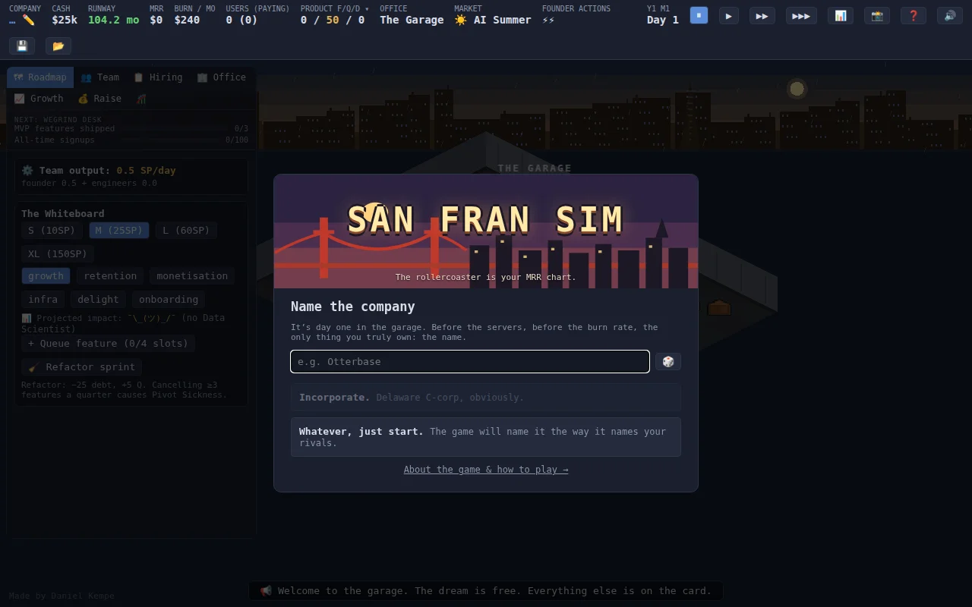Pause the game simulation

click(699, 15)
